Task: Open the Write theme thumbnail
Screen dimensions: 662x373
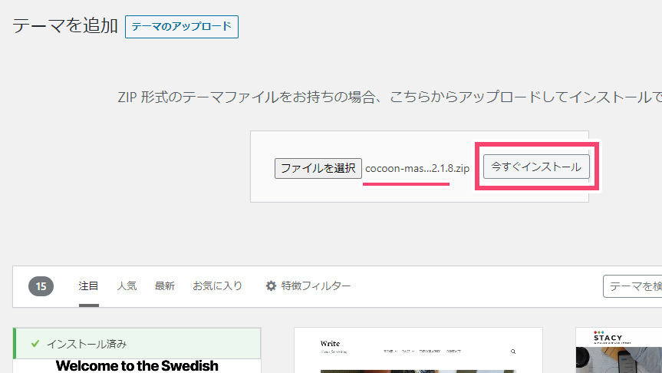Action: pyautogui.click(x=418, y=350)
